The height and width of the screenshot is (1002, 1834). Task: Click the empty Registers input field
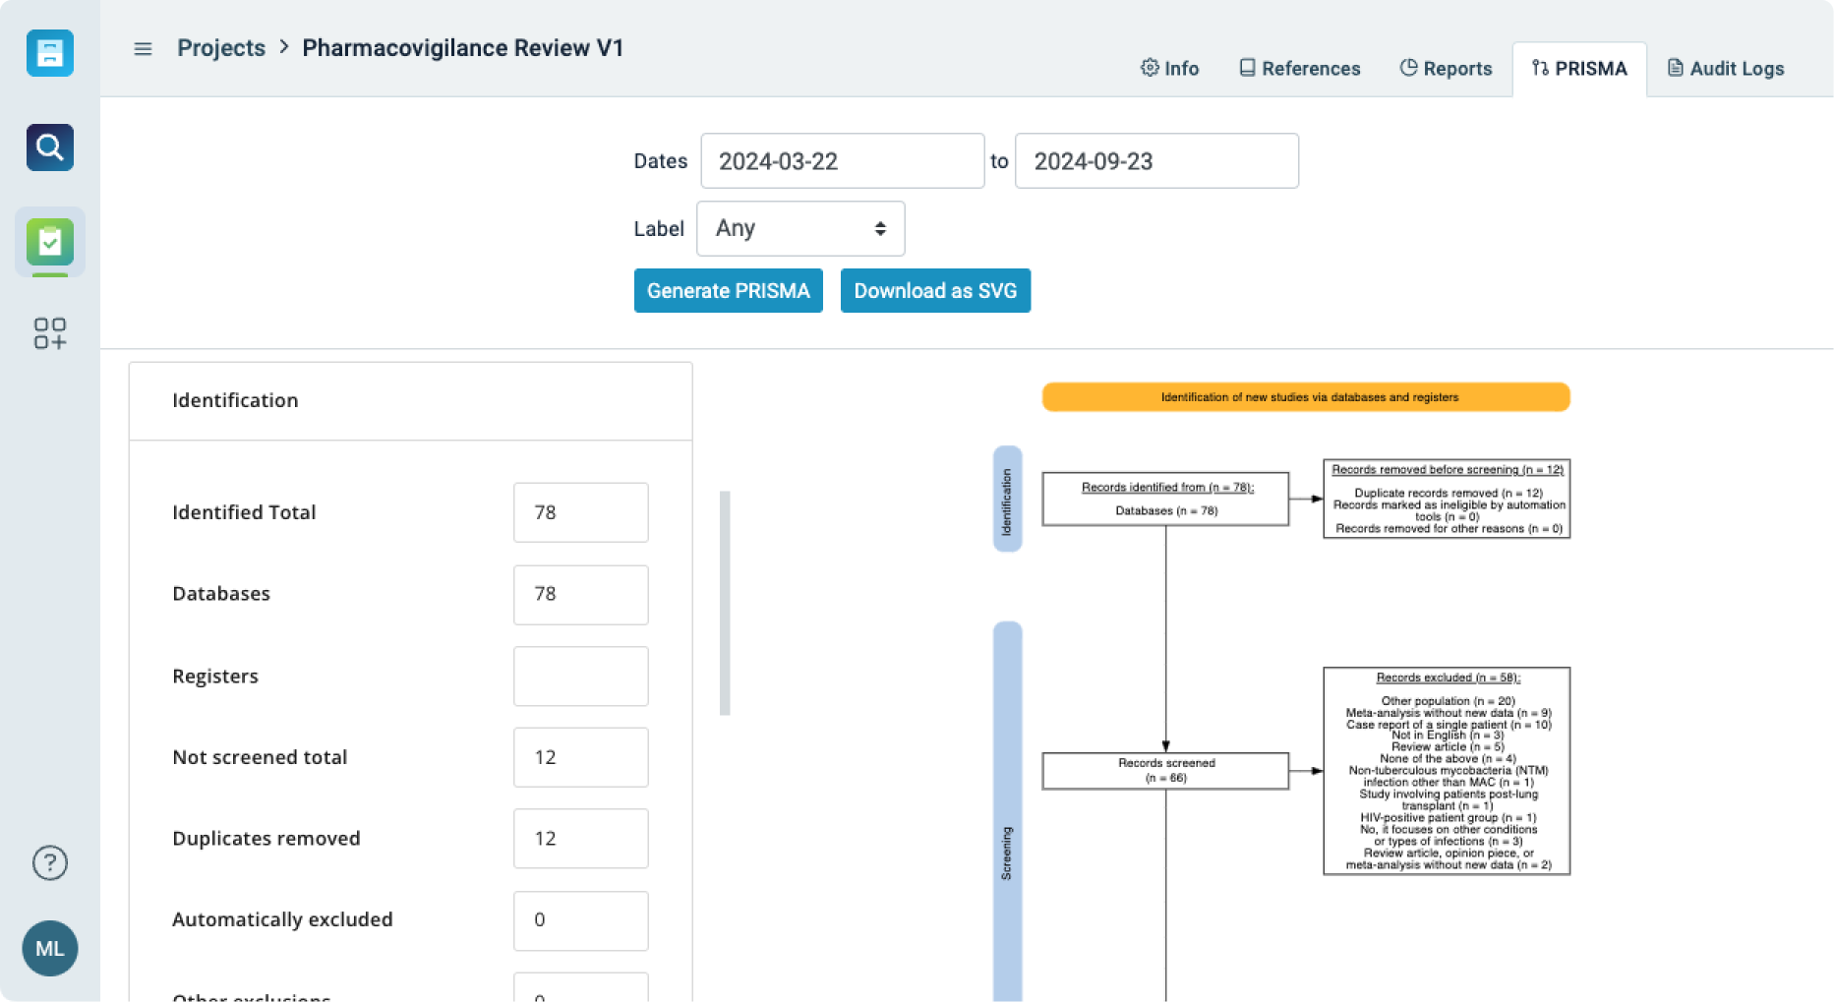(580, 677)
